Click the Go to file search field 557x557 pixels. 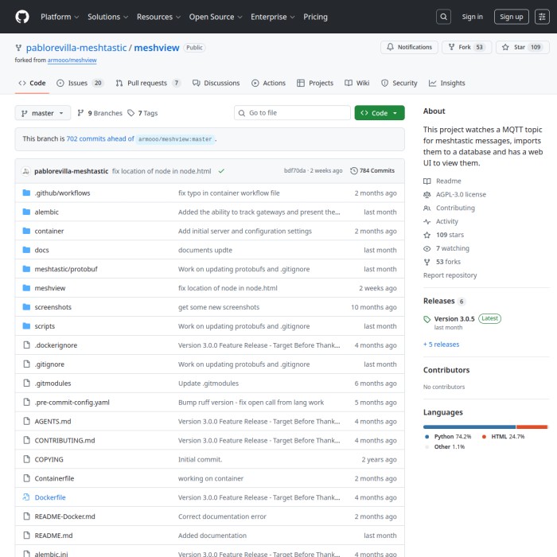(292, 113)
